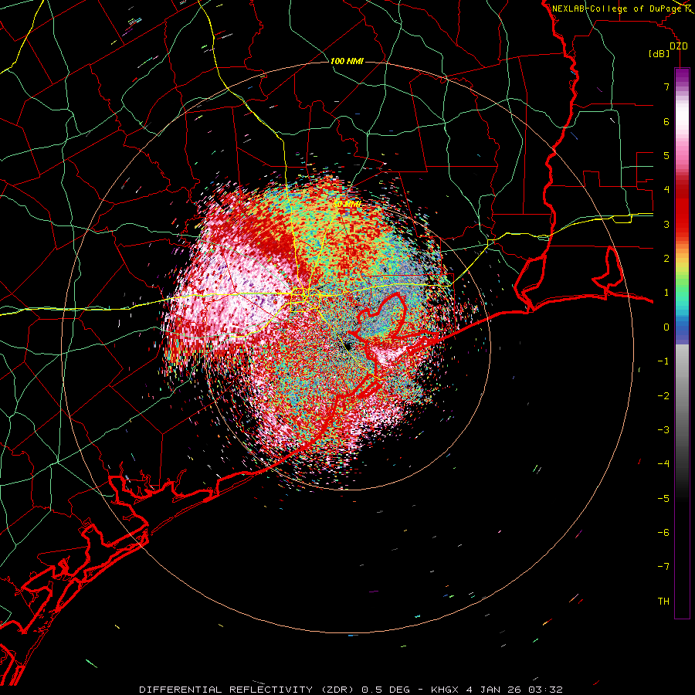Click the 1 value on color scale
The height and width of the screenshot is (695, 695).
pyautogui.click(x=666, y=293)
